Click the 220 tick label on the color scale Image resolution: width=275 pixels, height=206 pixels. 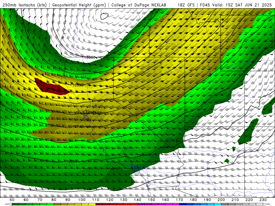pos(249,200)
